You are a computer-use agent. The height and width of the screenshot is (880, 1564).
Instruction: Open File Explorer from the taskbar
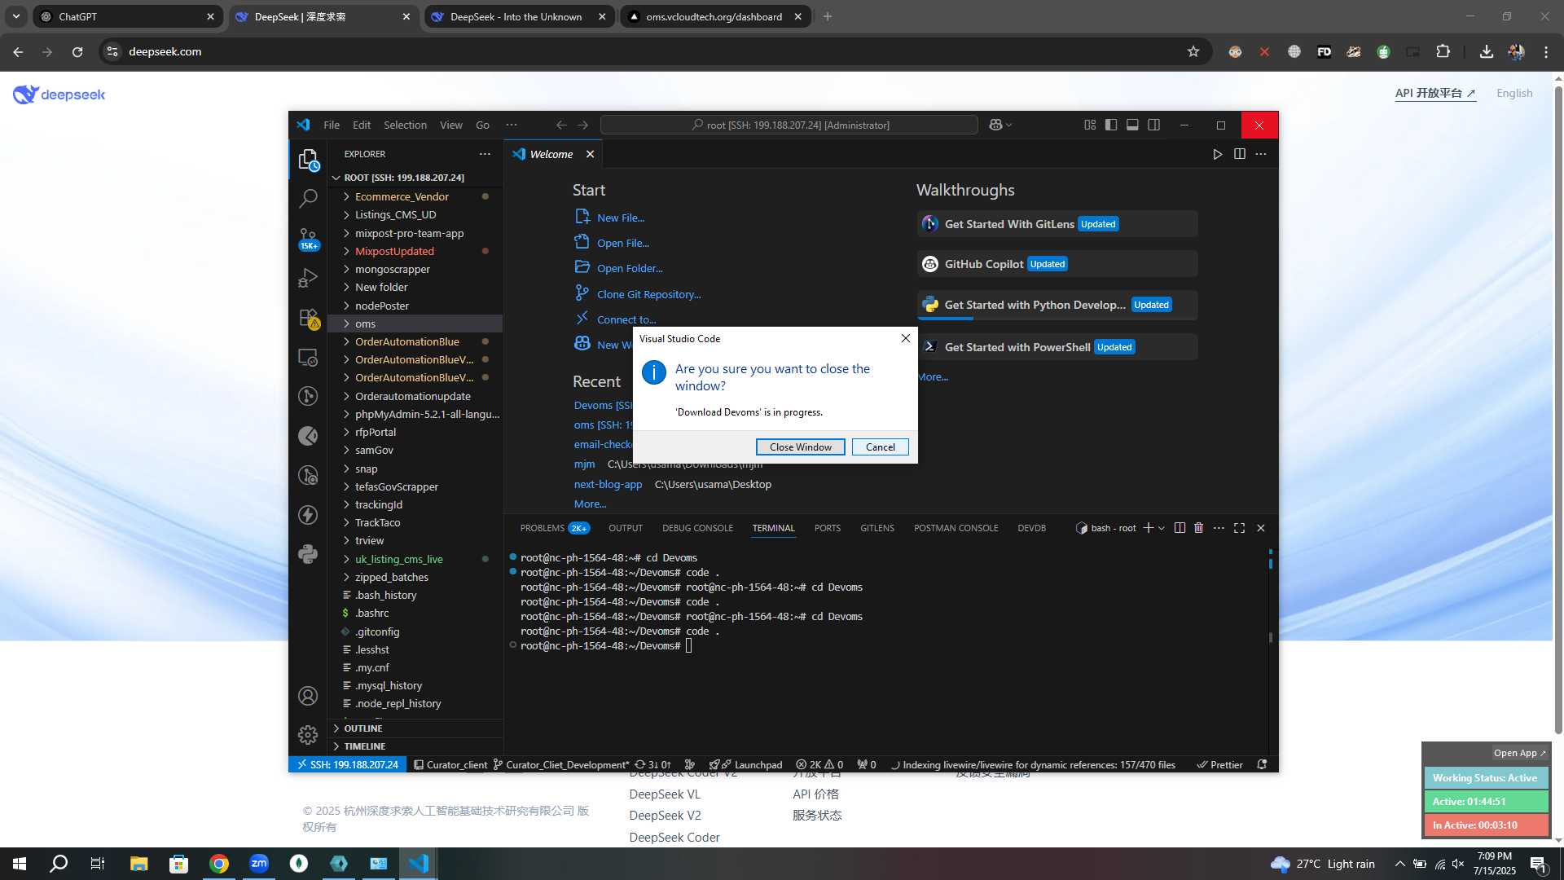coord(138,864)
